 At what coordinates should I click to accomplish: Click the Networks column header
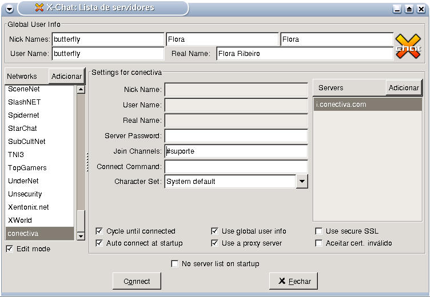26,76
